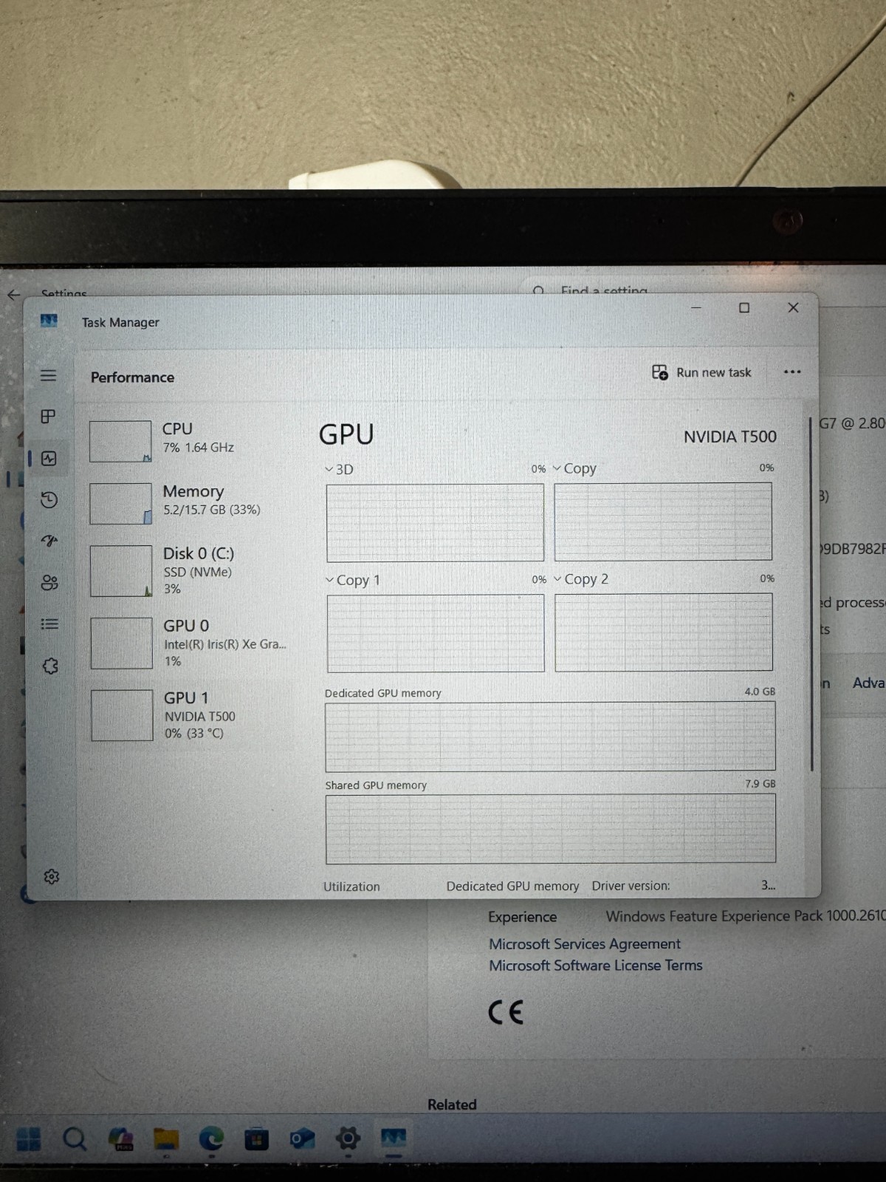This screenshot has height=1182, width=886.
Task: Click the Dedicated GPU memory graph
Action: 550,737
